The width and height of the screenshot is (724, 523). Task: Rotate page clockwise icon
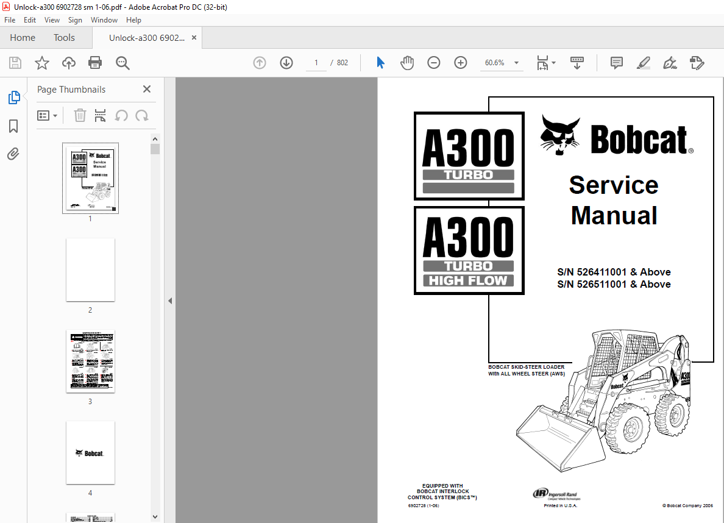[142, 115]
